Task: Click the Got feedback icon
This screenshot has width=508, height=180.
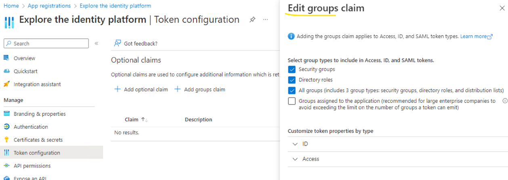Action: click(118, 43)
